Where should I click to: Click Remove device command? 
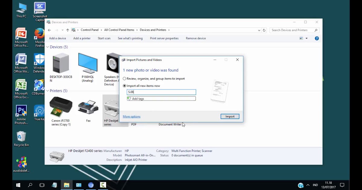coord(196,38)
